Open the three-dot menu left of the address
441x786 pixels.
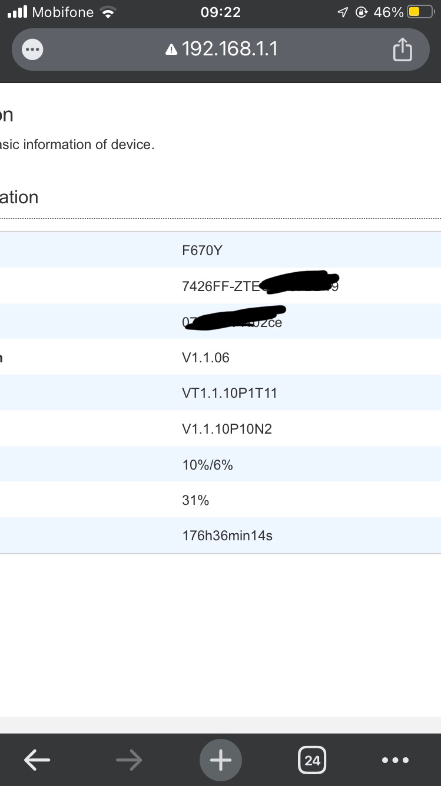[32, 49]
